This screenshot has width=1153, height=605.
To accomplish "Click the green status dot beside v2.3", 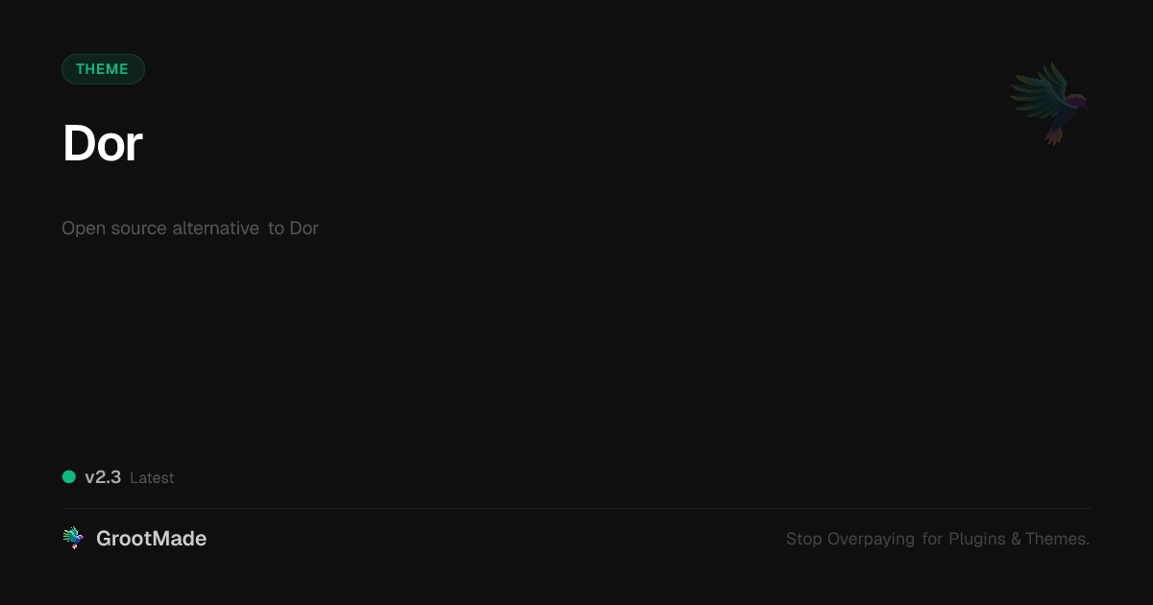I will (69, 476).
